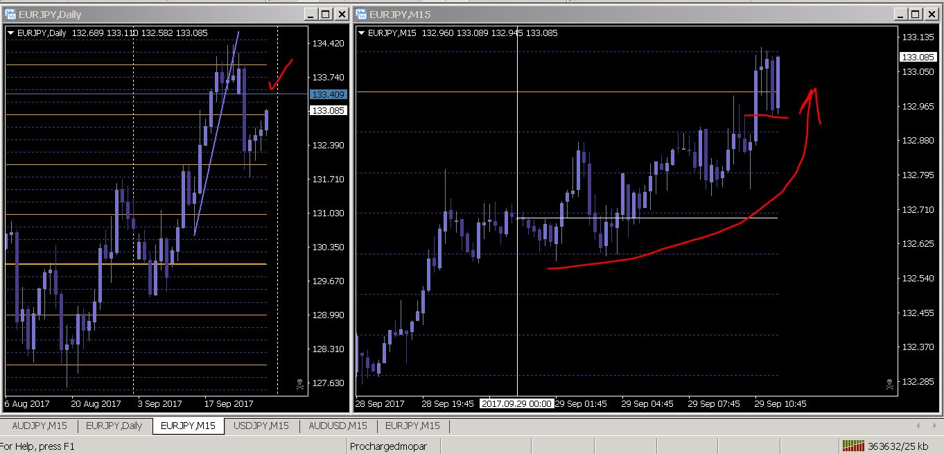This screenshot has width=944, height=454.
Task: Click the Prochargedmopar profile in status bar
Action: tap(388, 446)
